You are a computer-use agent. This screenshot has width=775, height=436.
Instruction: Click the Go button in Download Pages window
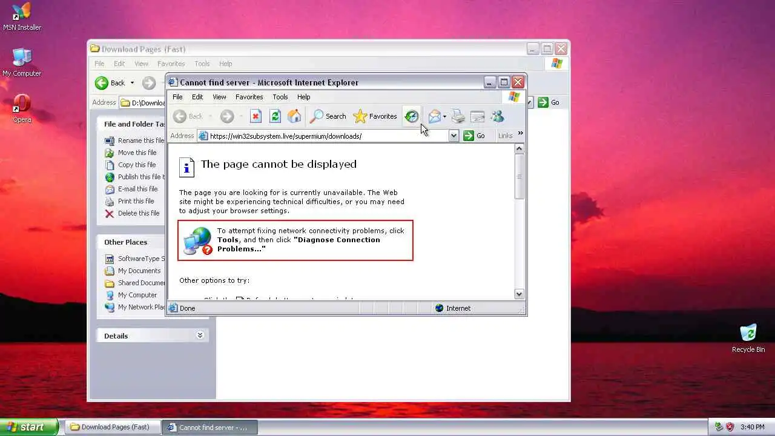(549, 102)
